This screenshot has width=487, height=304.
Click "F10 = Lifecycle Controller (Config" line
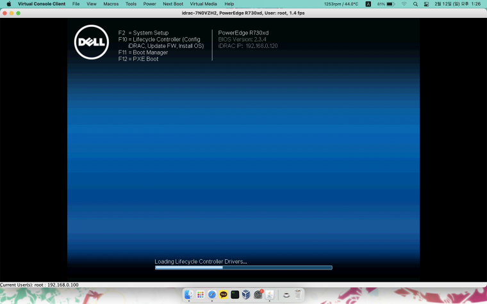coord(159,40)
